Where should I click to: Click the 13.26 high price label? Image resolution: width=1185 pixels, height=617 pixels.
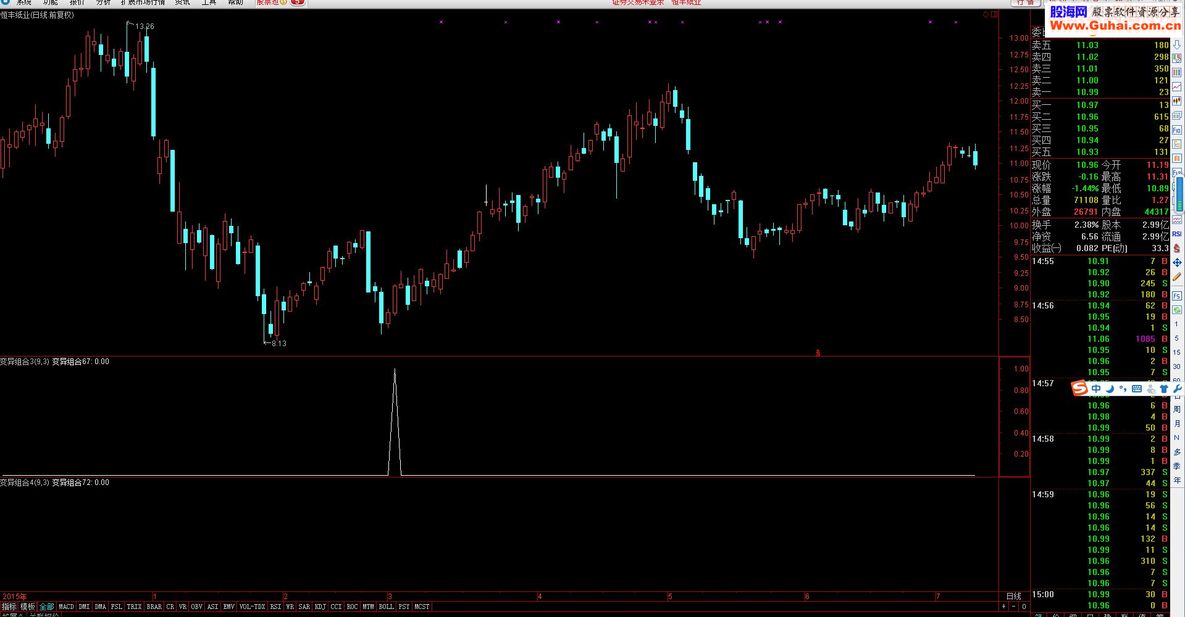click(x=144, y=27)
